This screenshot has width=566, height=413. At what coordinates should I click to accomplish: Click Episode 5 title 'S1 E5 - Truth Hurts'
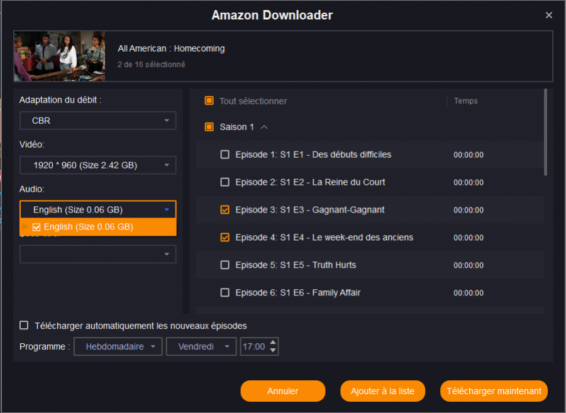[x=318, y=265]
